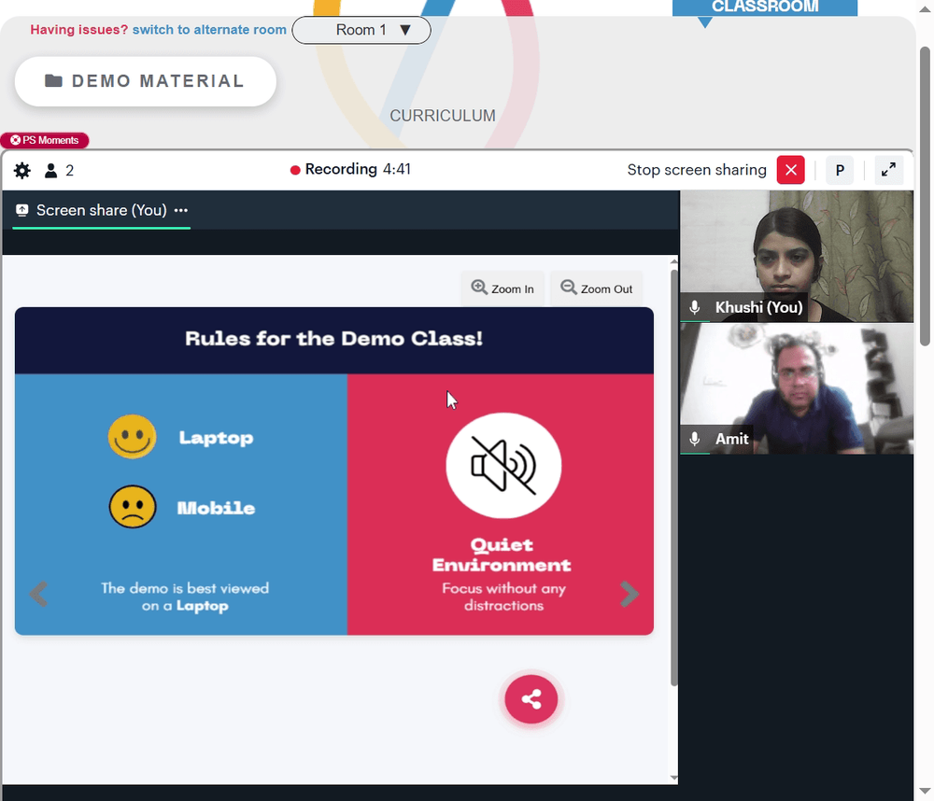Open the settings gear icon
This screenshot has height=801, width=934.
pos(22,171)
